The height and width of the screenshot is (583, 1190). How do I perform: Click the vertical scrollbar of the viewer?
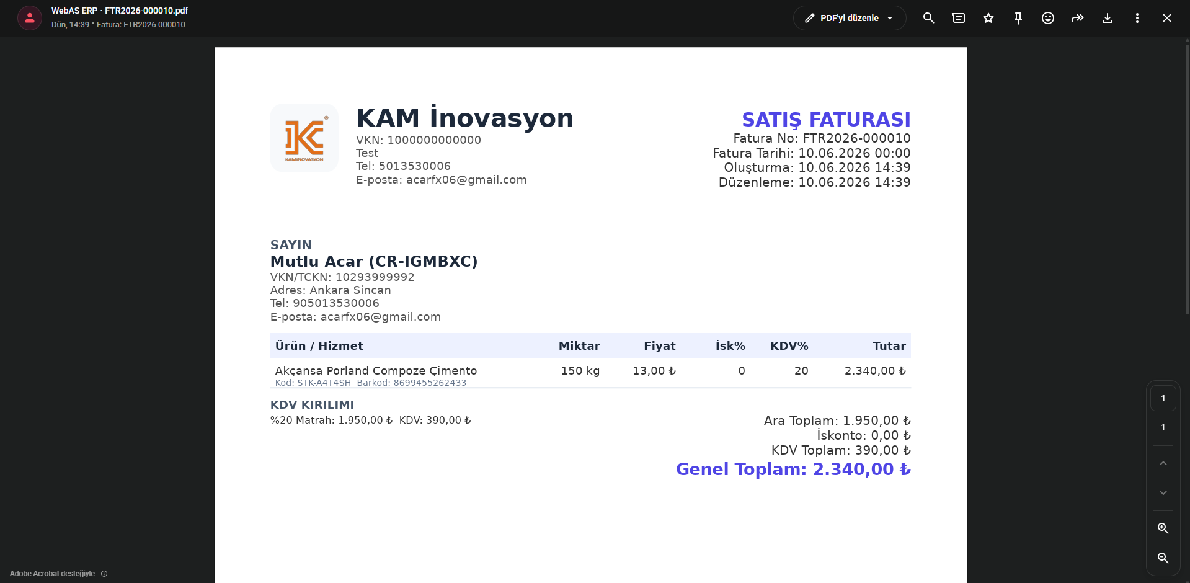(x=1187, y=180)
